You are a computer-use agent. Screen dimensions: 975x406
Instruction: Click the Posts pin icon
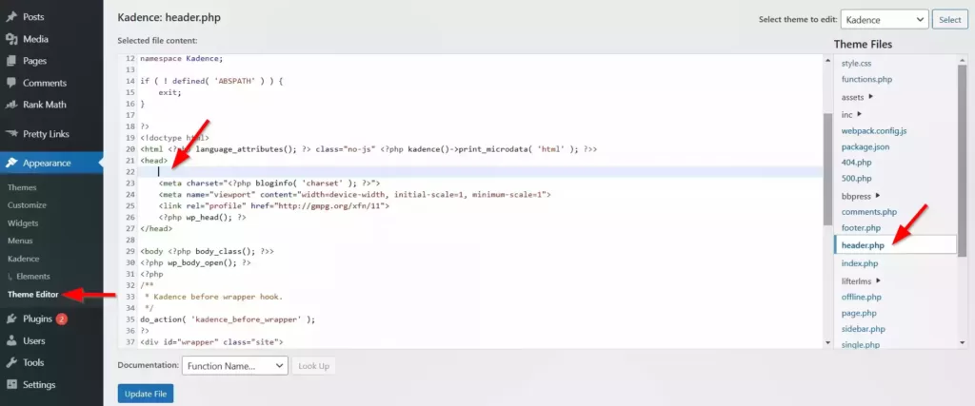tap(11, 17)
